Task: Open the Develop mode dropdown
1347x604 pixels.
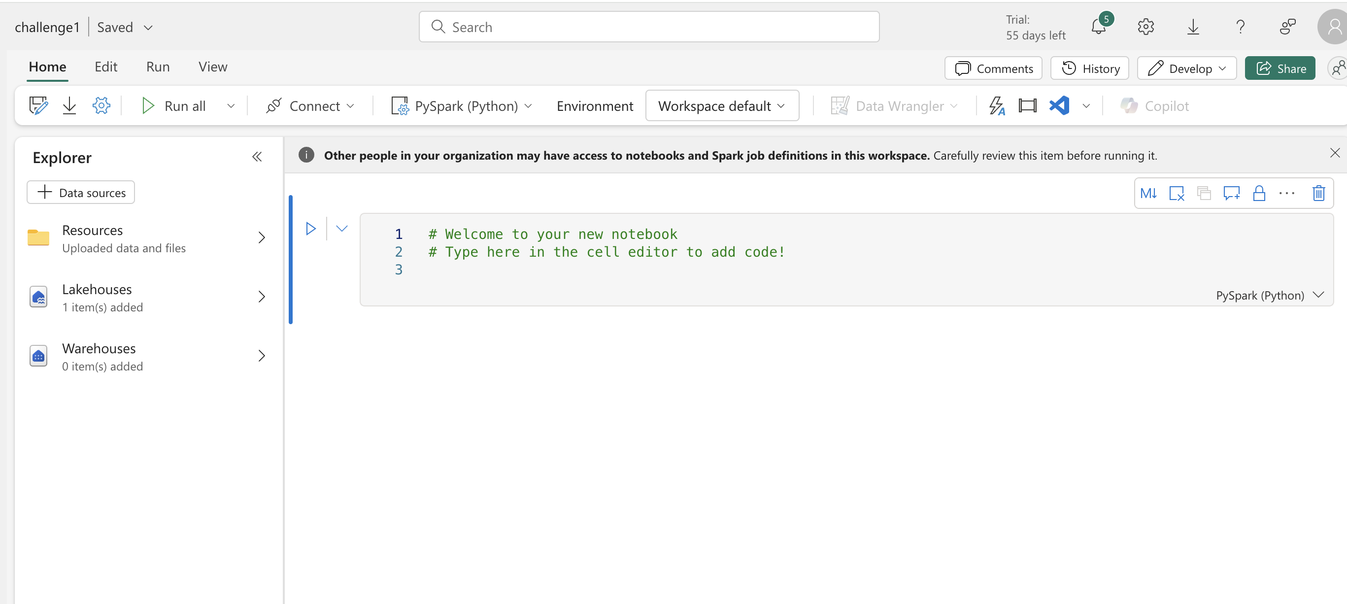Action: click(1186, 68)
